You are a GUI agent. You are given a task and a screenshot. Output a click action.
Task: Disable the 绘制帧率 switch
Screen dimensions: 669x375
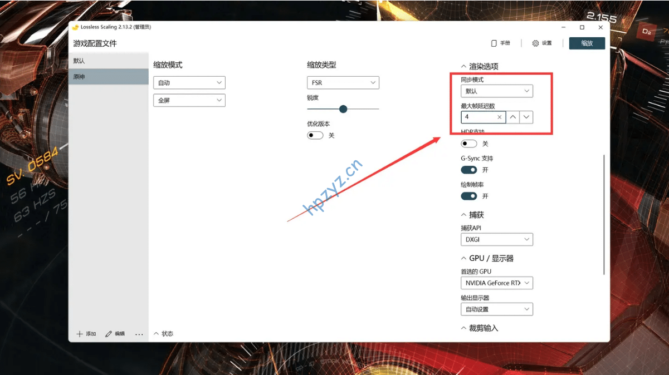point(469,196)
